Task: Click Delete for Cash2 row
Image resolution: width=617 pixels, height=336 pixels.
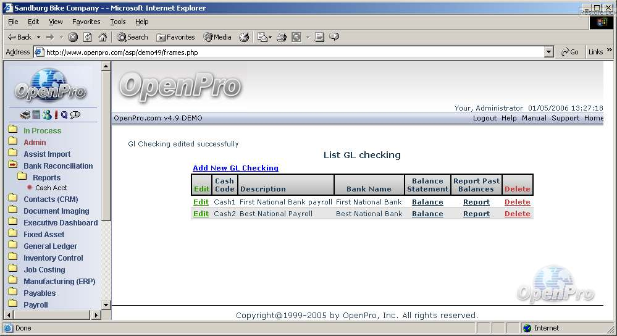Action: click(517, 214)
